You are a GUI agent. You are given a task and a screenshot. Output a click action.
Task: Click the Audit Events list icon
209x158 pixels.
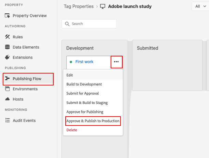[7, 120]
